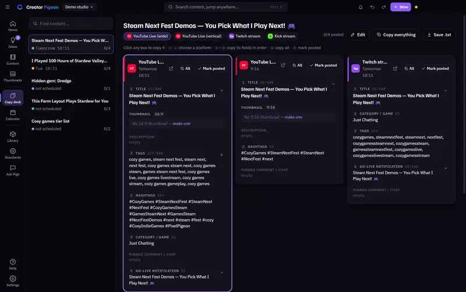The height and width of the screenshot is (292, 466).
Task: Click make one link for 16:9 thumbnail
Action: point(181,124)
